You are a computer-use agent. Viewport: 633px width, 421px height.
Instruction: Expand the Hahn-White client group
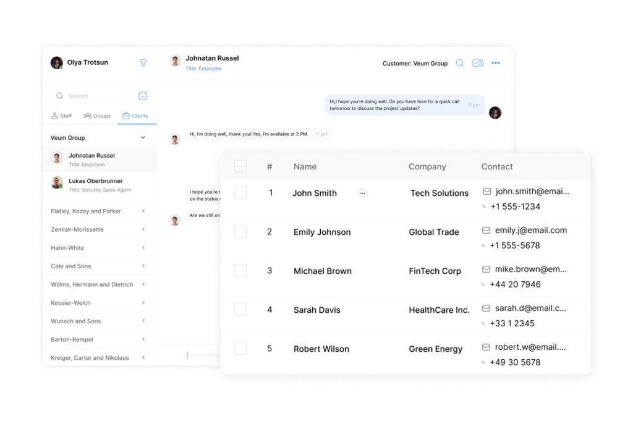click(143, 248)
